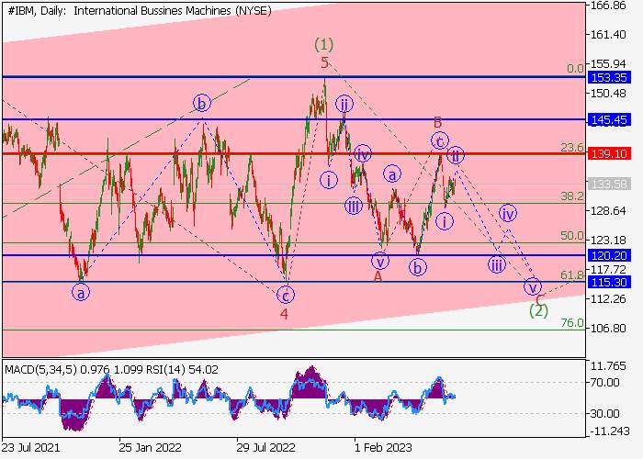The width and height of the screenshot is (643, 459).
Task: Click the 112.26 price axis value
Action: click(608, 298)
